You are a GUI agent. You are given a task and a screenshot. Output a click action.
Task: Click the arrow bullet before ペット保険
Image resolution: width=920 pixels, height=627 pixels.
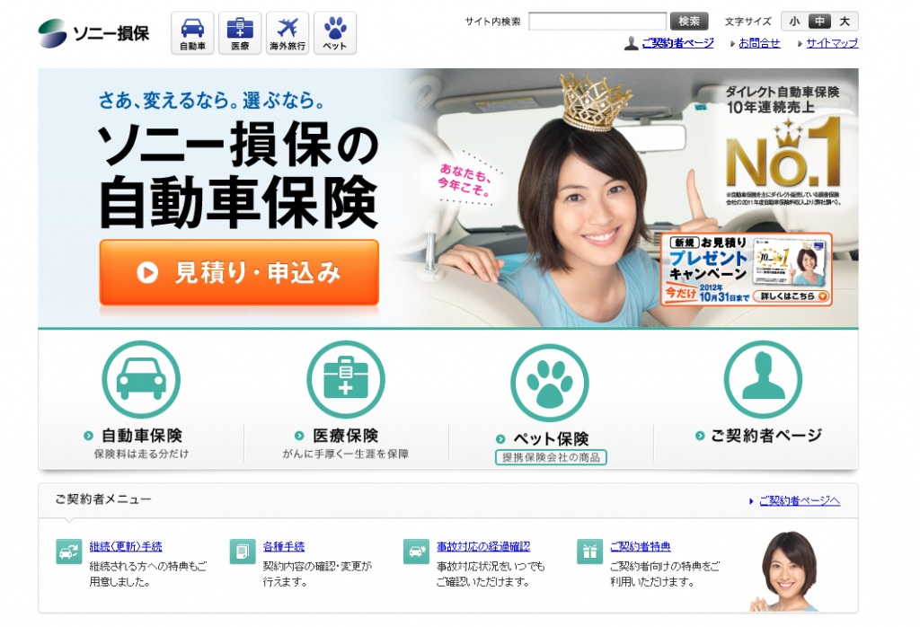click(x=500, y=439)
